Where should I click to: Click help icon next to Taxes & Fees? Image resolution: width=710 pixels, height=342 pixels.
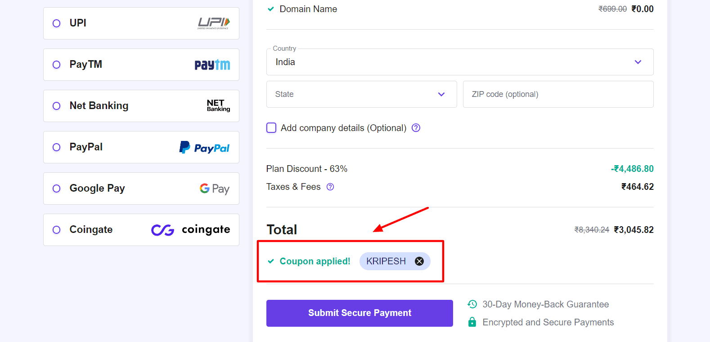[330, 187]
